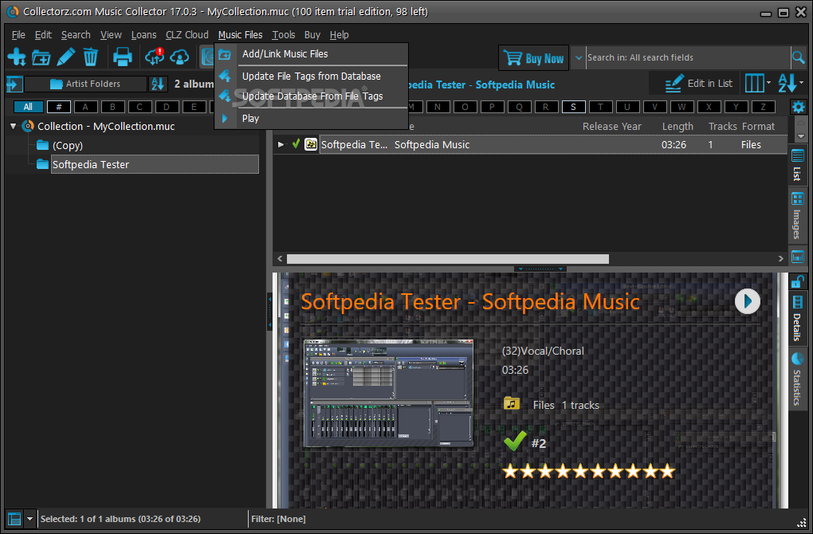Click the list vertical scroll down arrow
This screenshot has height=534, width=813.
(x=800, y=136)
